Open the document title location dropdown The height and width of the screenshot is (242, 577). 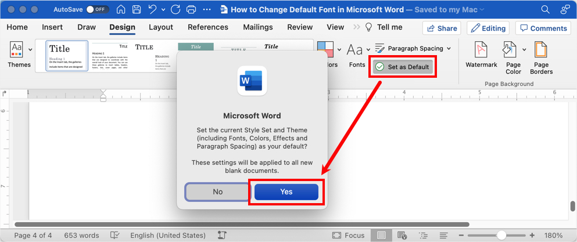coord(482,9)
